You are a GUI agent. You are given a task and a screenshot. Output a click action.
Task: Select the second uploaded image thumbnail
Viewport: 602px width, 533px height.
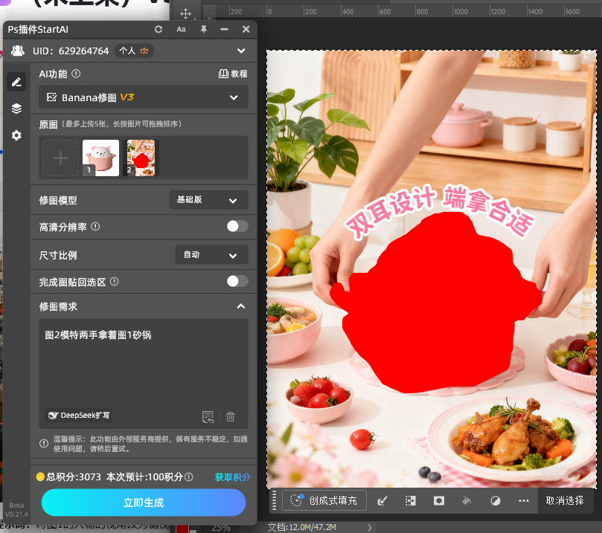click(141, 157)
